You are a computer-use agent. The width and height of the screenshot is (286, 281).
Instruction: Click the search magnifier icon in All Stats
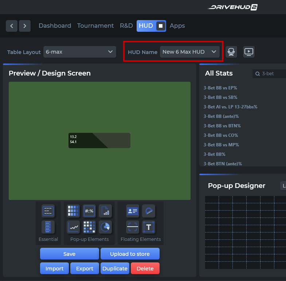258,74
